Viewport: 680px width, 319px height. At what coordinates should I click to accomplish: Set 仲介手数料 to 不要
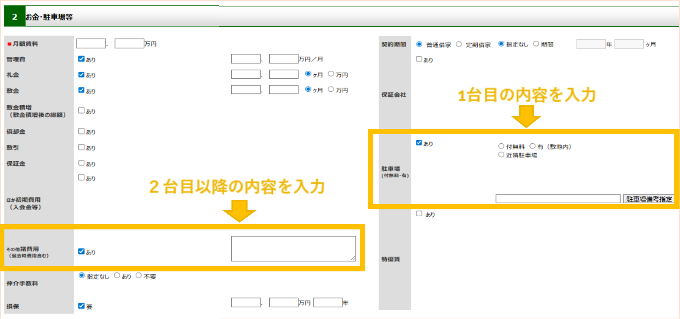[x=139, y=276]
